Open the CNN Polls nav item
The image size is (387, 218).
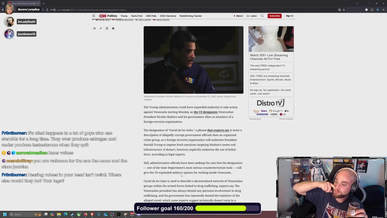click(151, 16)
